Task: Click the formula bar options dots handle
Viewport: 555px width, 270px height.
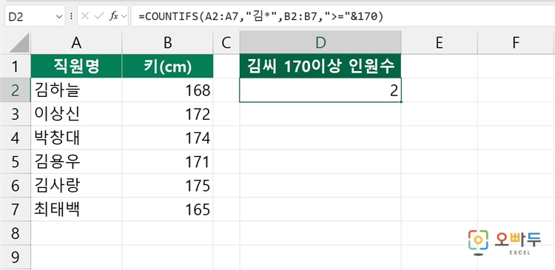Action: (72, 16)
